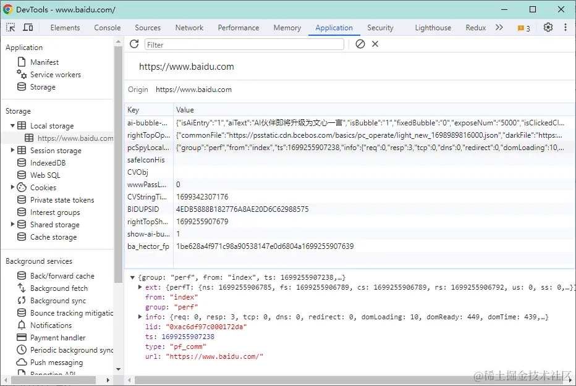
Task: Switch to the Network tab
Action: 189,28
